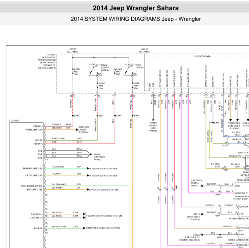Select the 'CLUSTER' component label

point(14,121)
